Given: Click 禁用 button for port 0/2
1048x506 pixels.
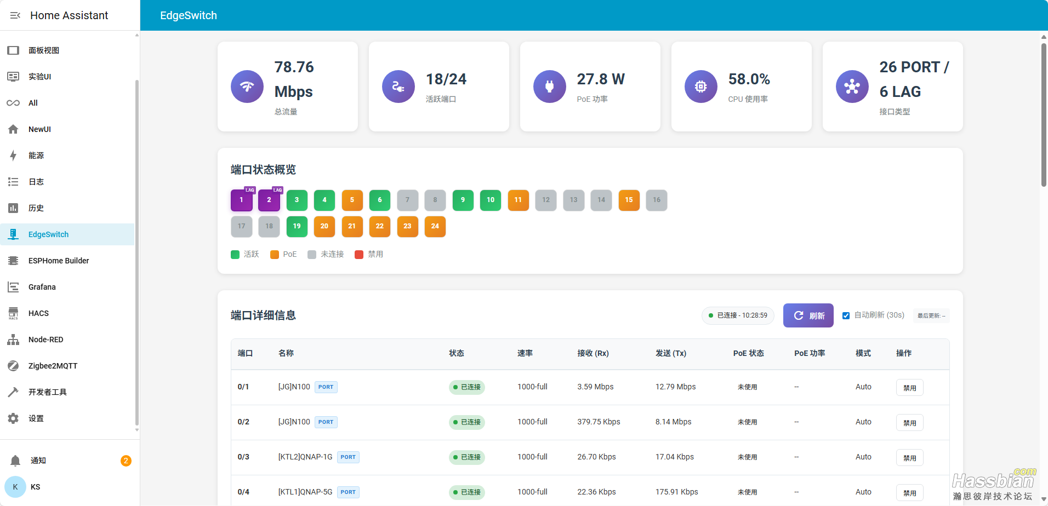Looking at the screenshot, I should (x=909, y=423).
